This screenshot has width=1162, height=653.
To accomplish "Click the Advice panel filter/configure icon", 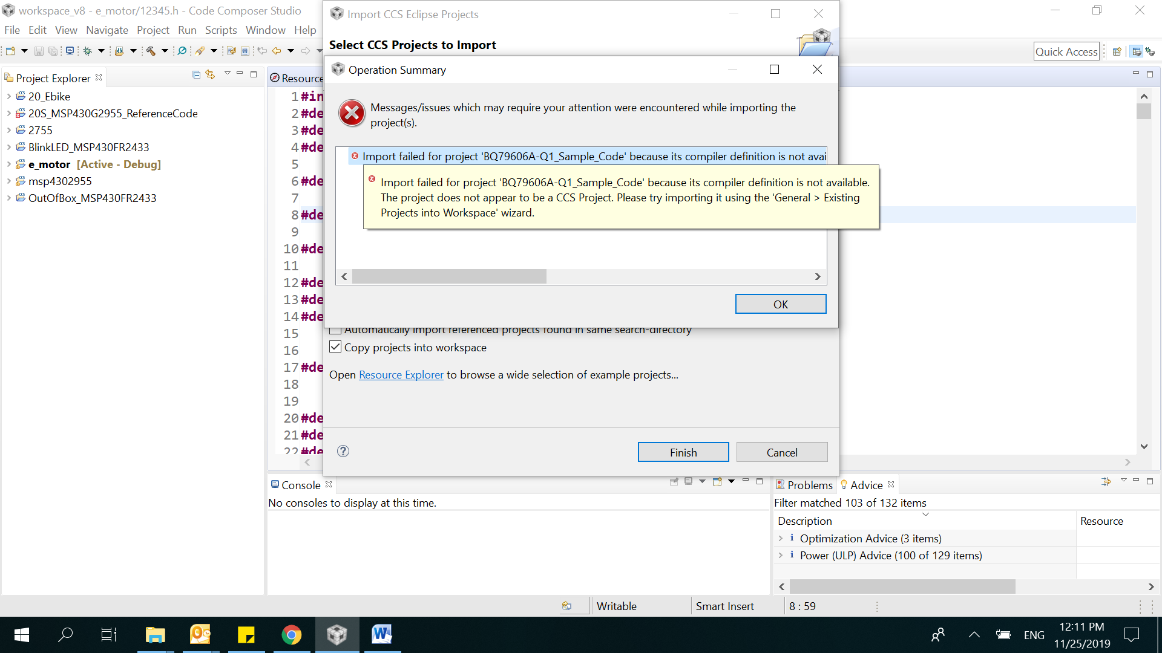I will click(1106, 482).
